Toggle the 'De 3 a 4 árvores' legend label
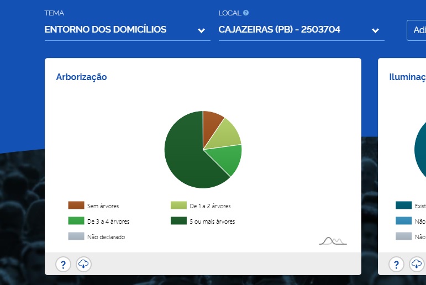The width and height of the screenshot is (426, 285). [108, 221]
